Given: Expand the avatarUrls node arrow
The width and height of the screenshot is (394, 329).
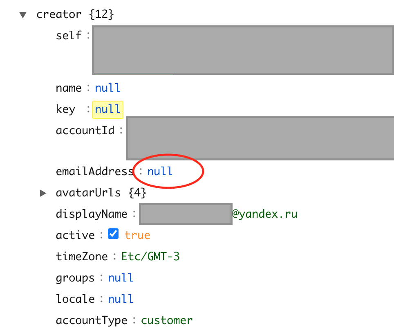Looking at the screenshot, I should (x=43, y=193).
